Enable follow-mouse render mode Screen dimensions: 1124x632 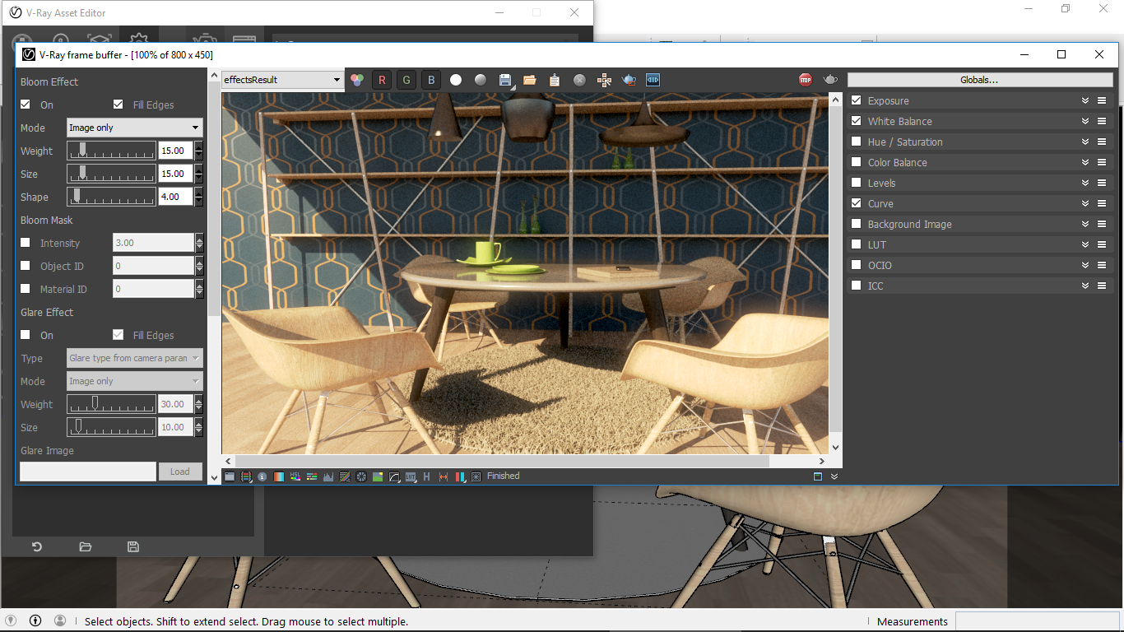coord(604,79)
